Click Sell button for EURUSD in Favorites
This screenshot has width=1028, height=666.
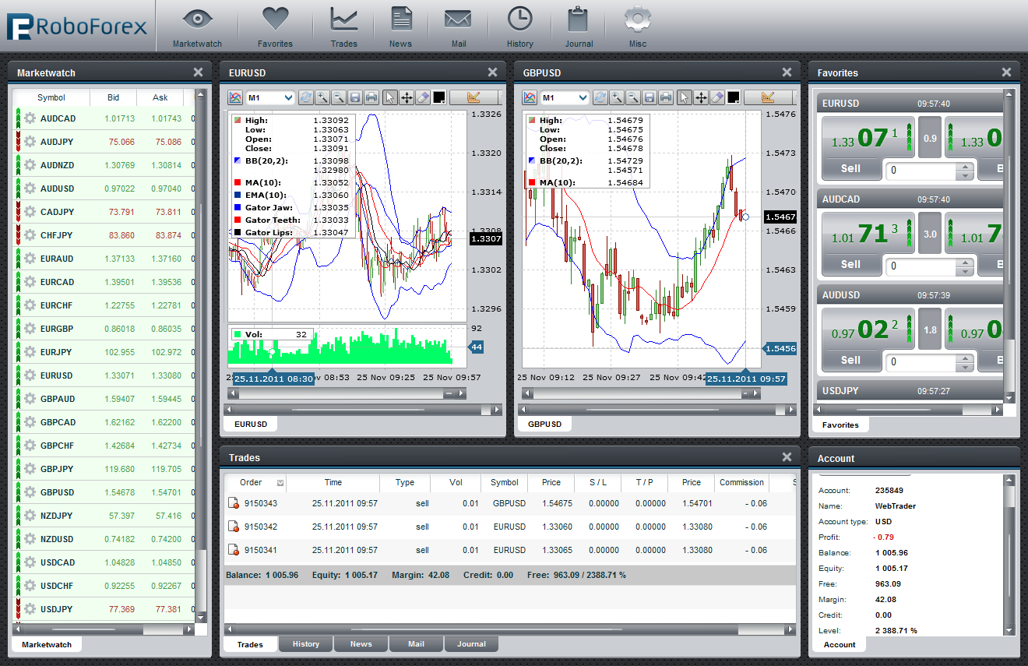[850, 168]
